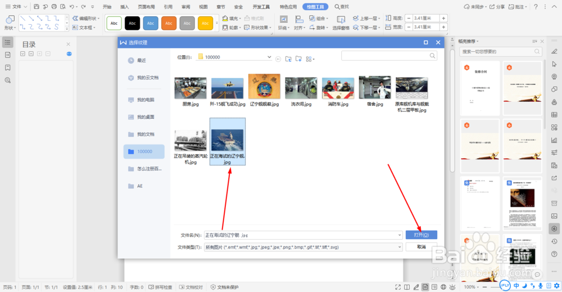The width and height of the screenshot is (562, 292).
Task: Click 文本框 text box tool
Action: click(x=84, y=27)
